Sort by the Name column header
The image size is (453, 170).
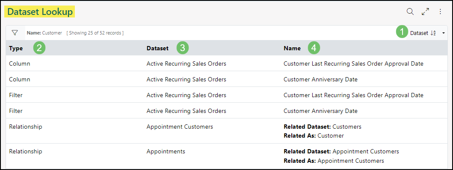pos(292,48)
